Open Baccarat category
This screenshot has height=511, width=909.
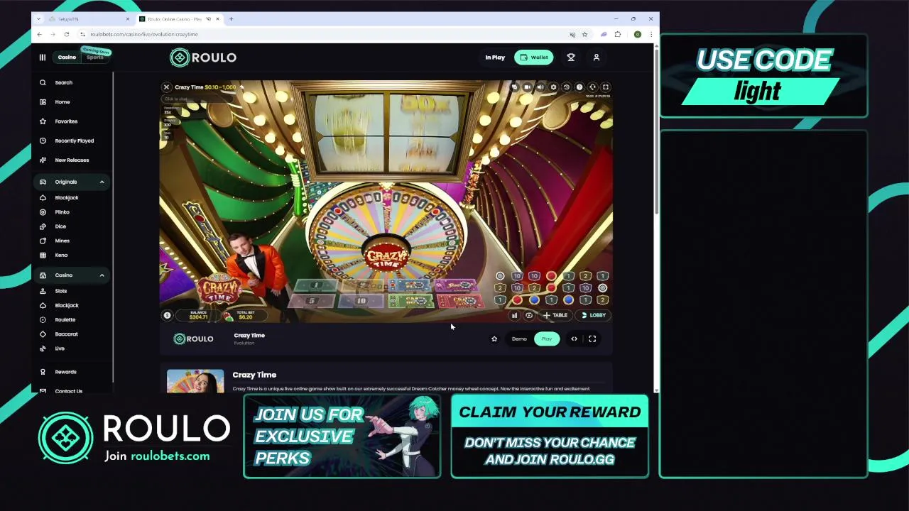66,334
